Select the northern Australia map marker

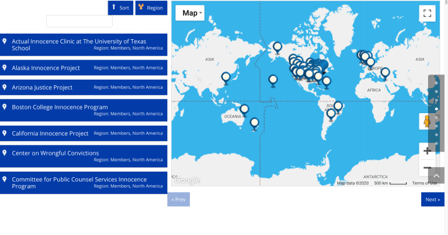[x=245, y=109]
